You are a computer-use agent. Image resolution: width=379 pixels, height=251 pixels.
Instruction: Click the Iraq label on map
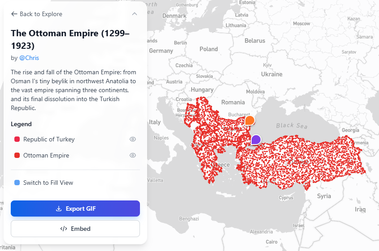click(x=360, y=209)
